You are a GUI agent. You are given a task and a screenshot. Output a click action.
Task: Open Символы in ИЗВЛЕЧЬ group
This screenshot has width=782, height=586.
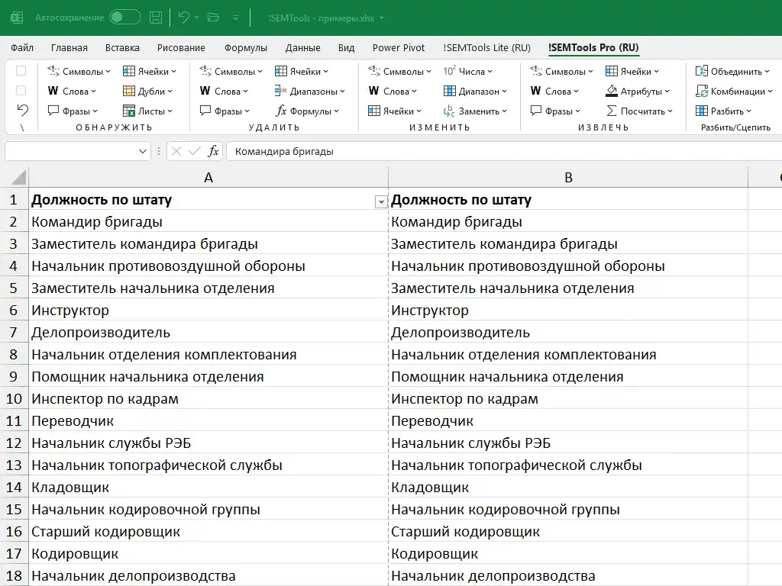(561, 71)
